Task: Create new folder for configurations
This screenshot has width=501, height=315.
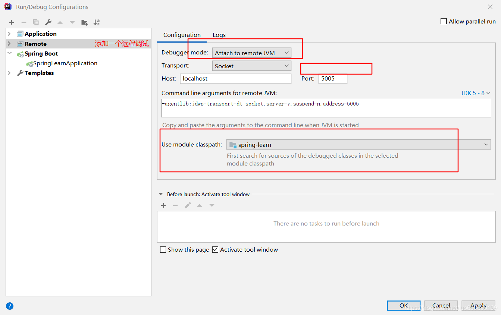Action: tap(85, 22)
